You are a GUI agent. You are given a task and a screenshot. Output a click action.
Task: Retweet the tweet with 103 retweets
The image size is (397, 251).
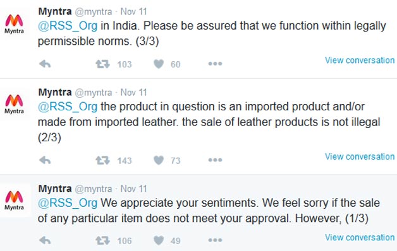tap(102, 64)
